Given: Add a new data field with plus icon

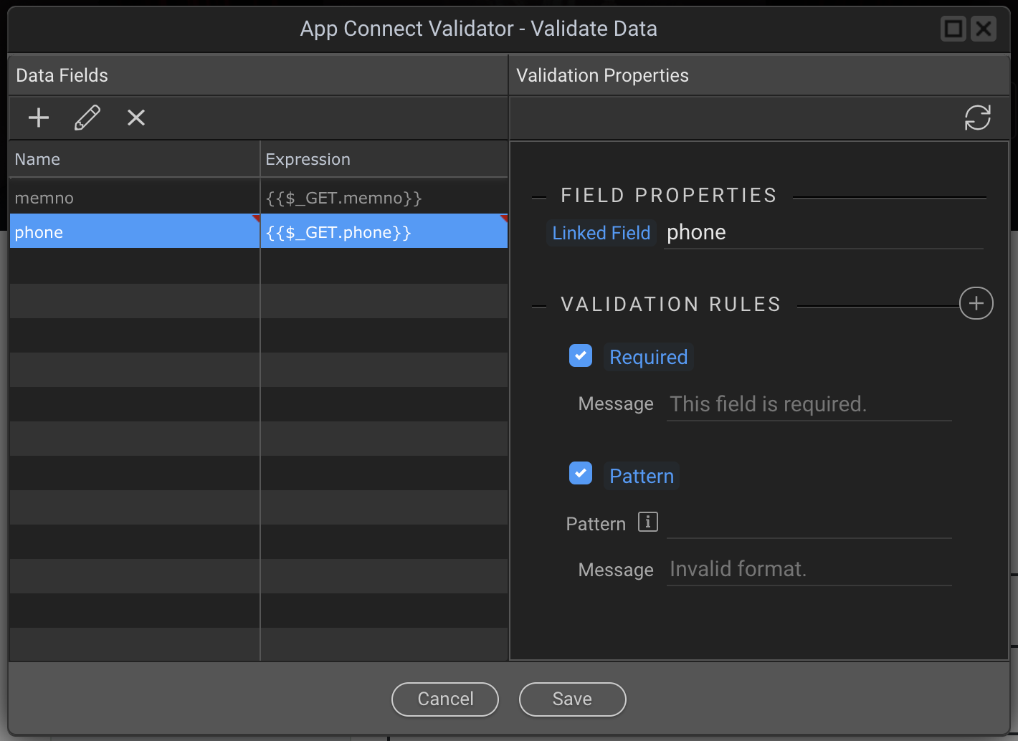Looking at the screenshot, I should [x=39, y=118].
